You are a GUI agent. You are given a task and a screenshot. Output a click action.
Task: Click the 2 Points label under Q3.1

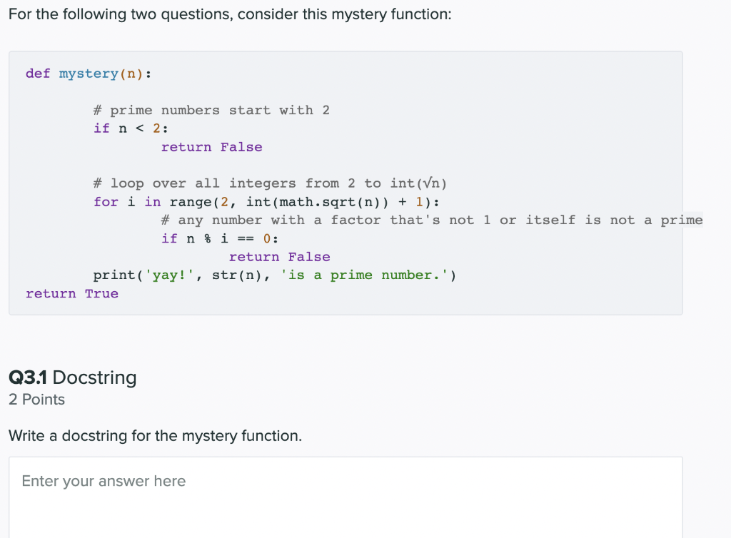[36, 400]
